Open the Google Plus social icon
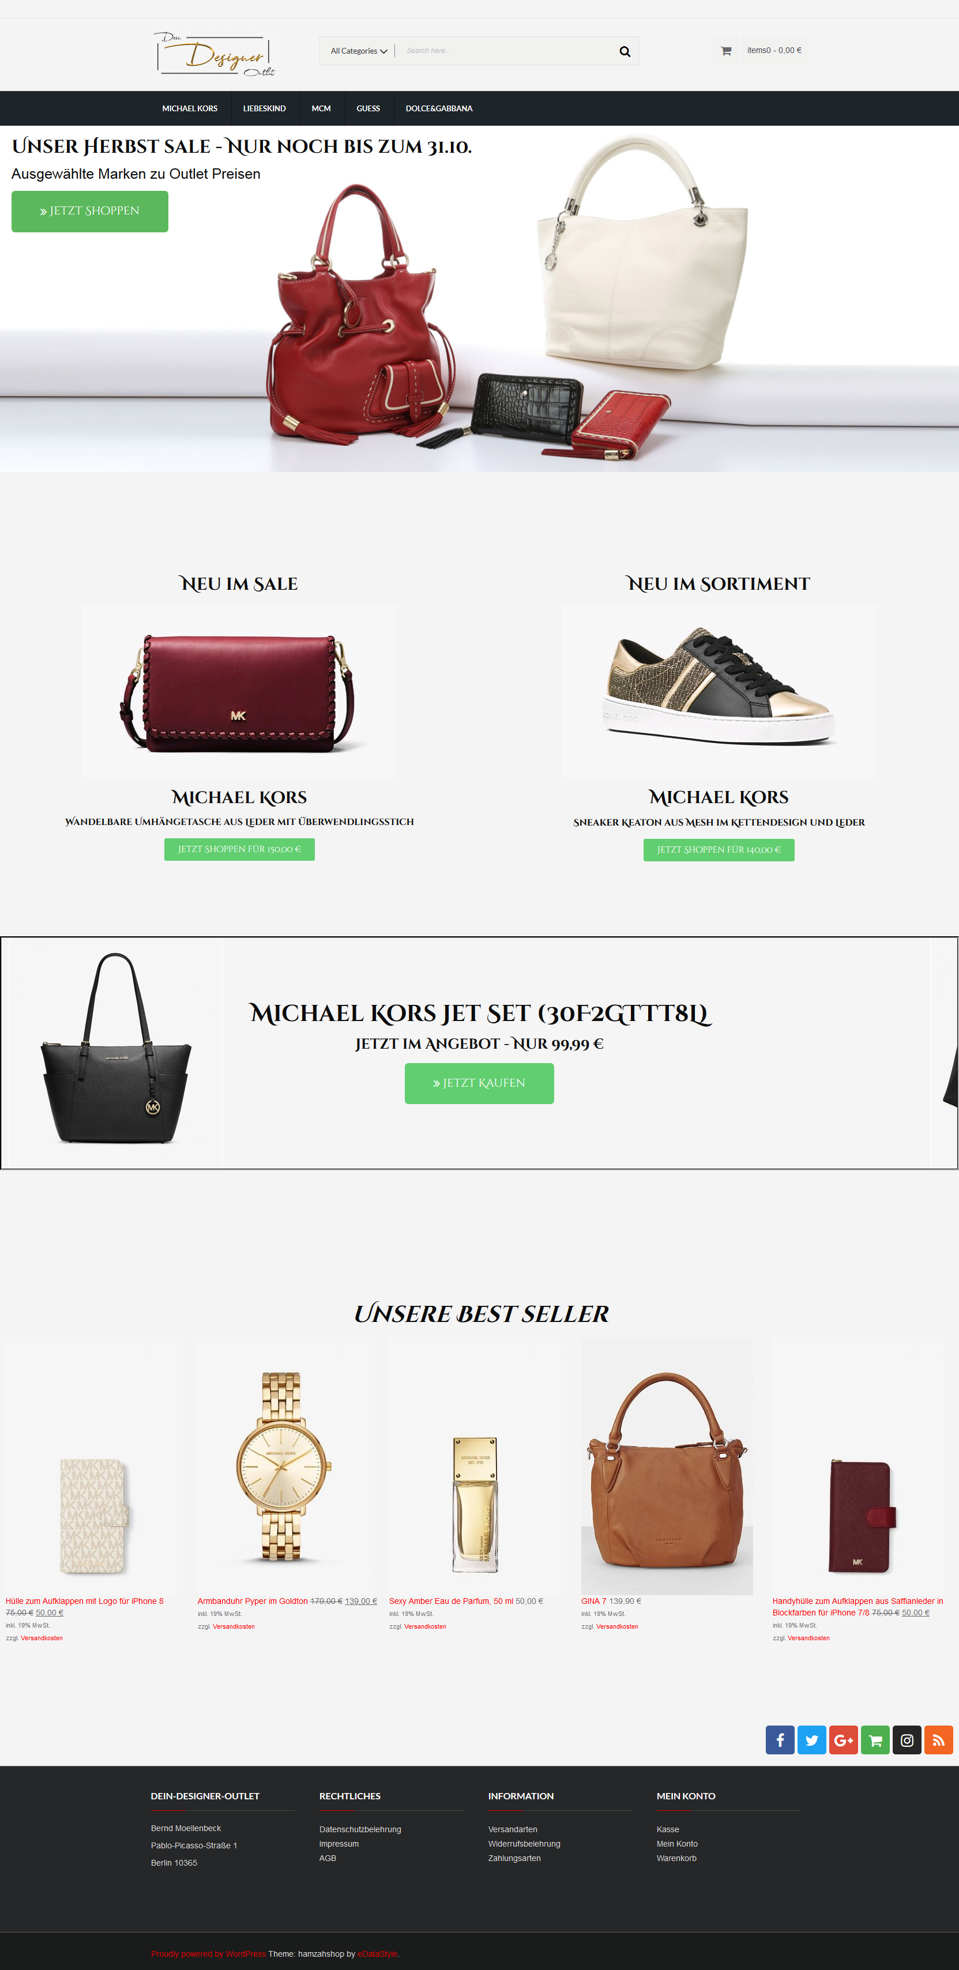959x1970 pixels. coord(843,1740)
